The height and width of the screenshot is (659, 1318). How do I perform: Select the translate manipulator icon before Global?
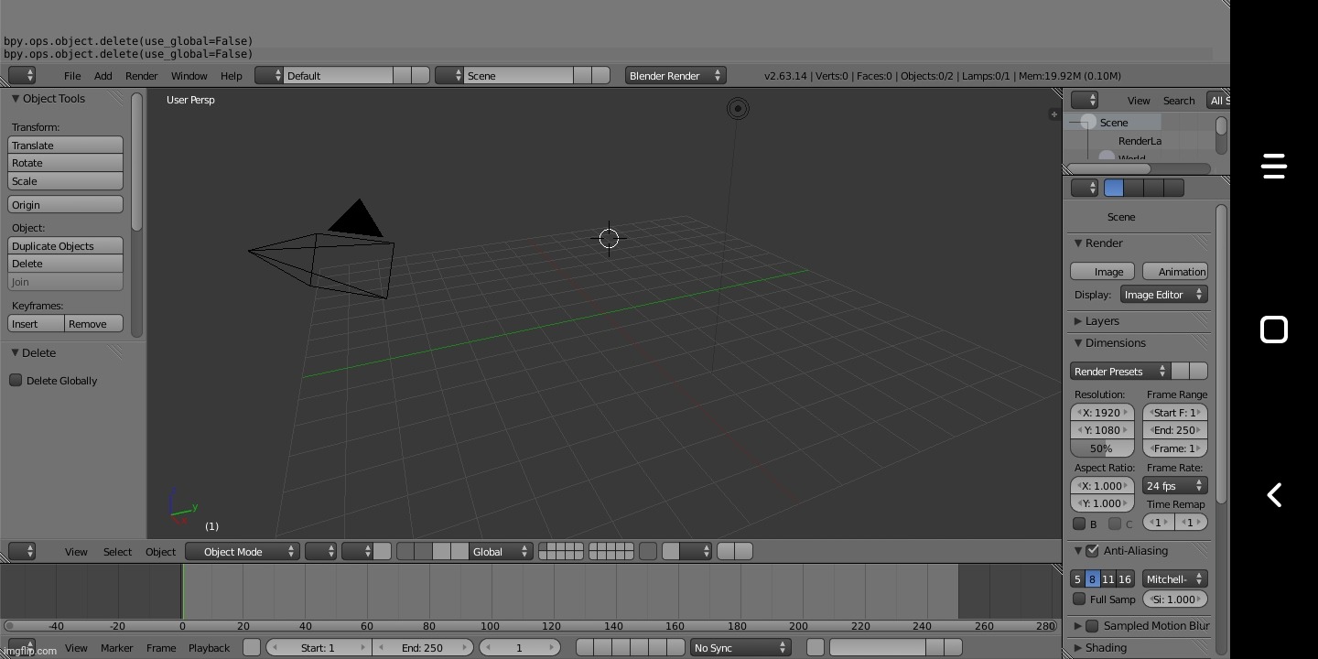coord(423,551)
